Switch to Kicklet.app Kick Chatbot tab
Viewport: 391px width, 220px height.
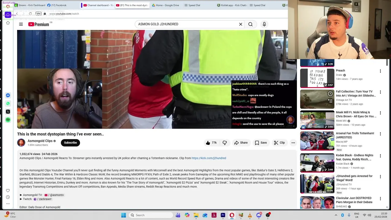[232, 5]
